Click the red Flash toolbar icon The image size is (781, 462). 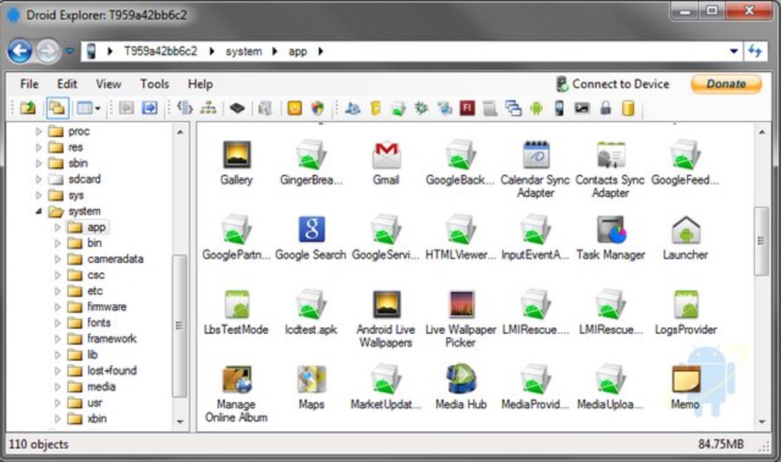467,109
